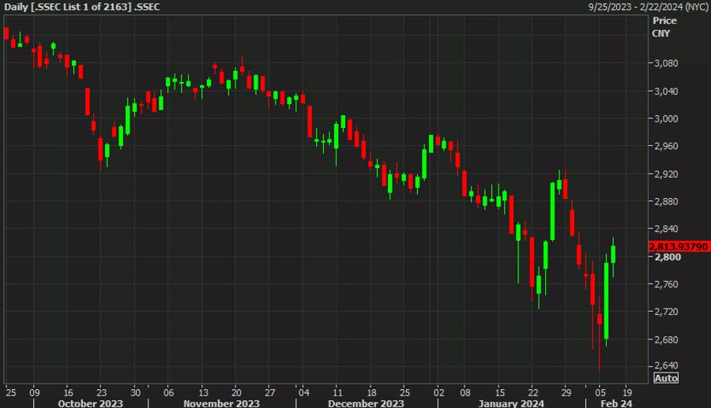Click the 'Feb 24' month label
This screenshot has height=408, width=711.
click(x=616, y=403)
